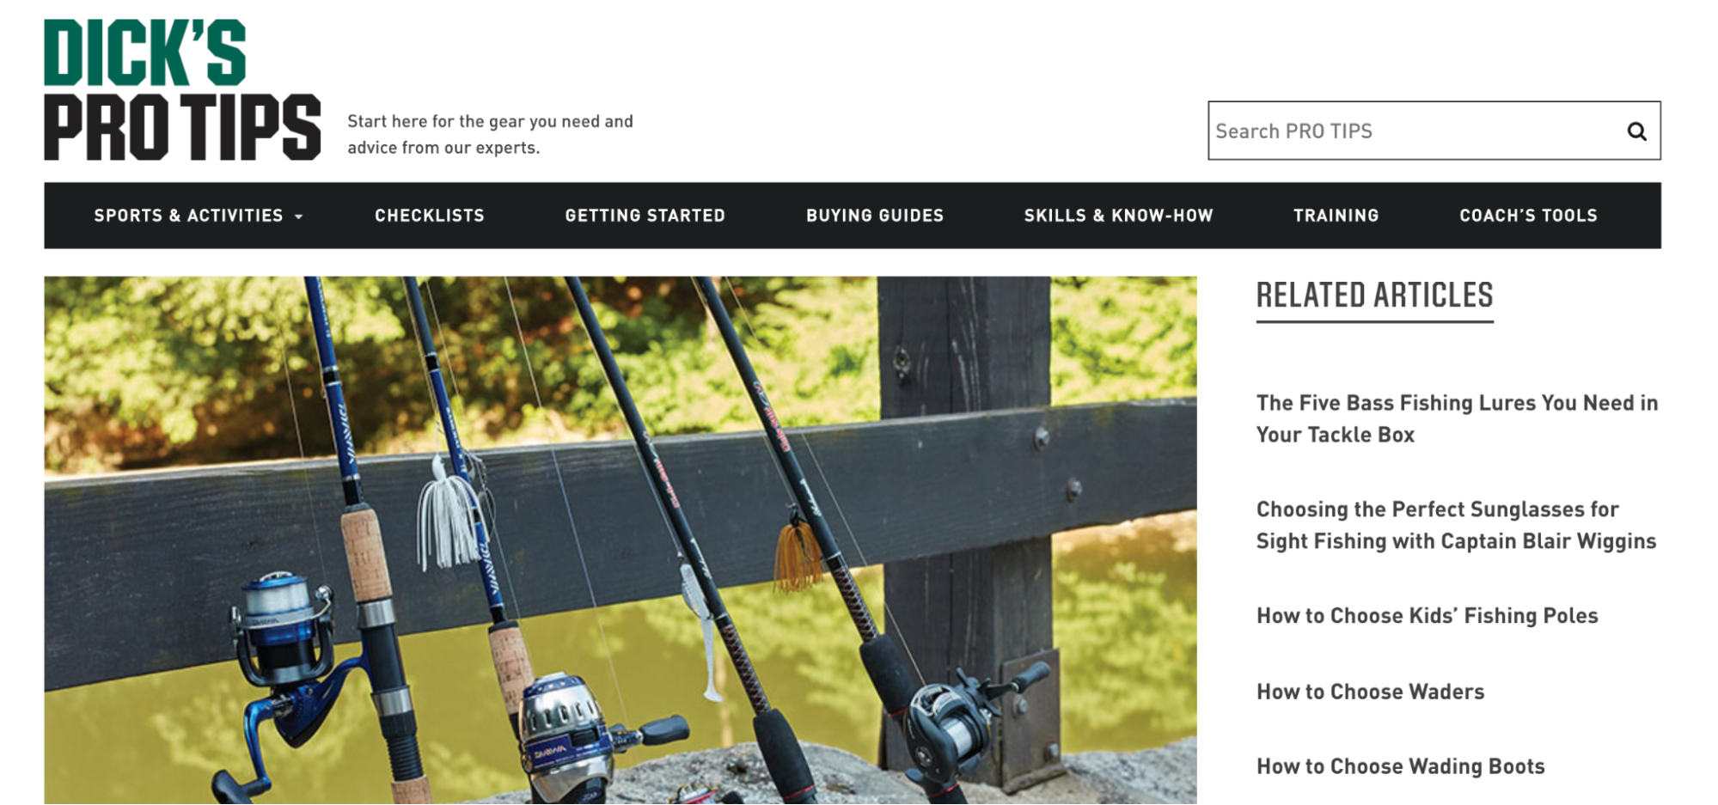
Task: Open the Skills & Know-How section
Action: click(x=1118, y=216)
